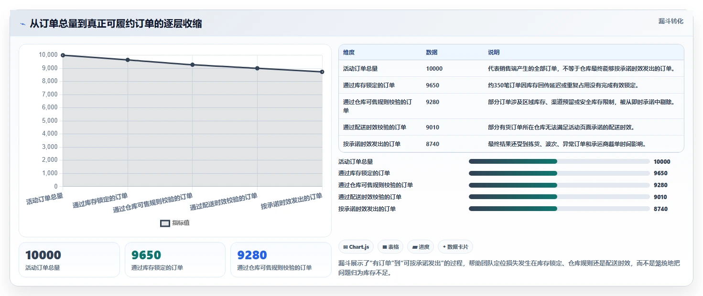The height and width of the screenshot is (296, 703).
Task: Click the 8740 table cell
Action: click(x=433, y=144)
